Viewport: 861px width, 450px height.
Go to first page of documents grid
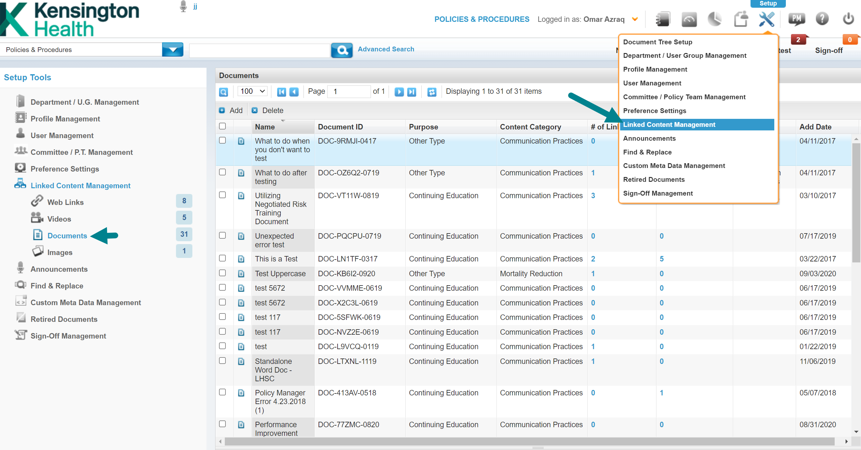pyautogui.click(x=281, y=92)
